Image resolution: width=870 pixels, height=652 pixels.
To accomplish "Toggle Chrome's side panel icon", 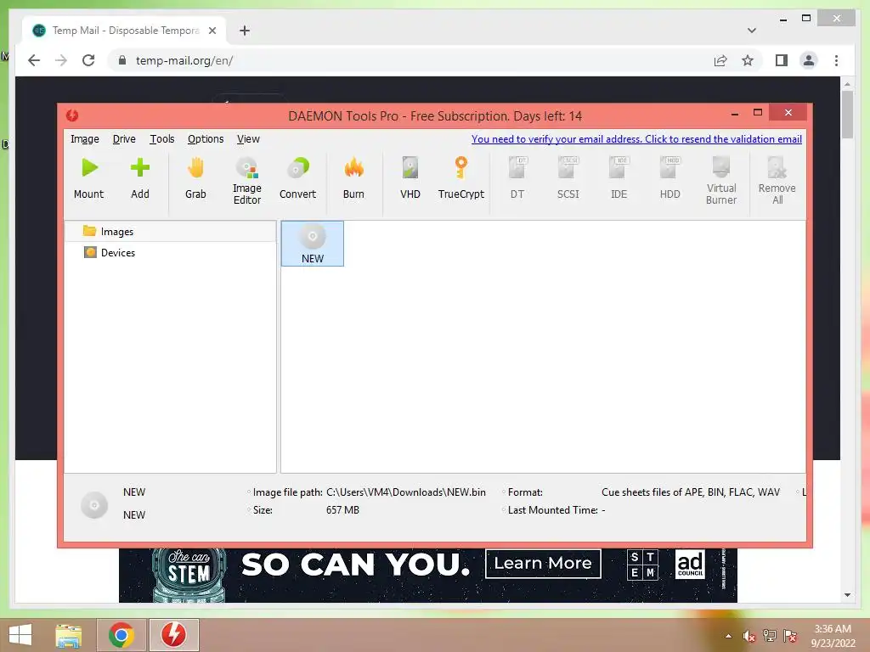I will point(782,60).
